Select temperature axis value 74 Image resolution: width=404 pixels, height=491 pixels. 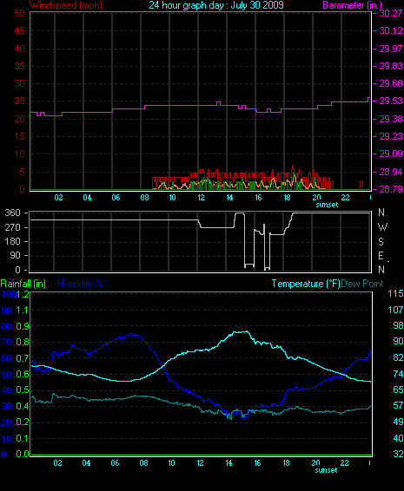398,374
